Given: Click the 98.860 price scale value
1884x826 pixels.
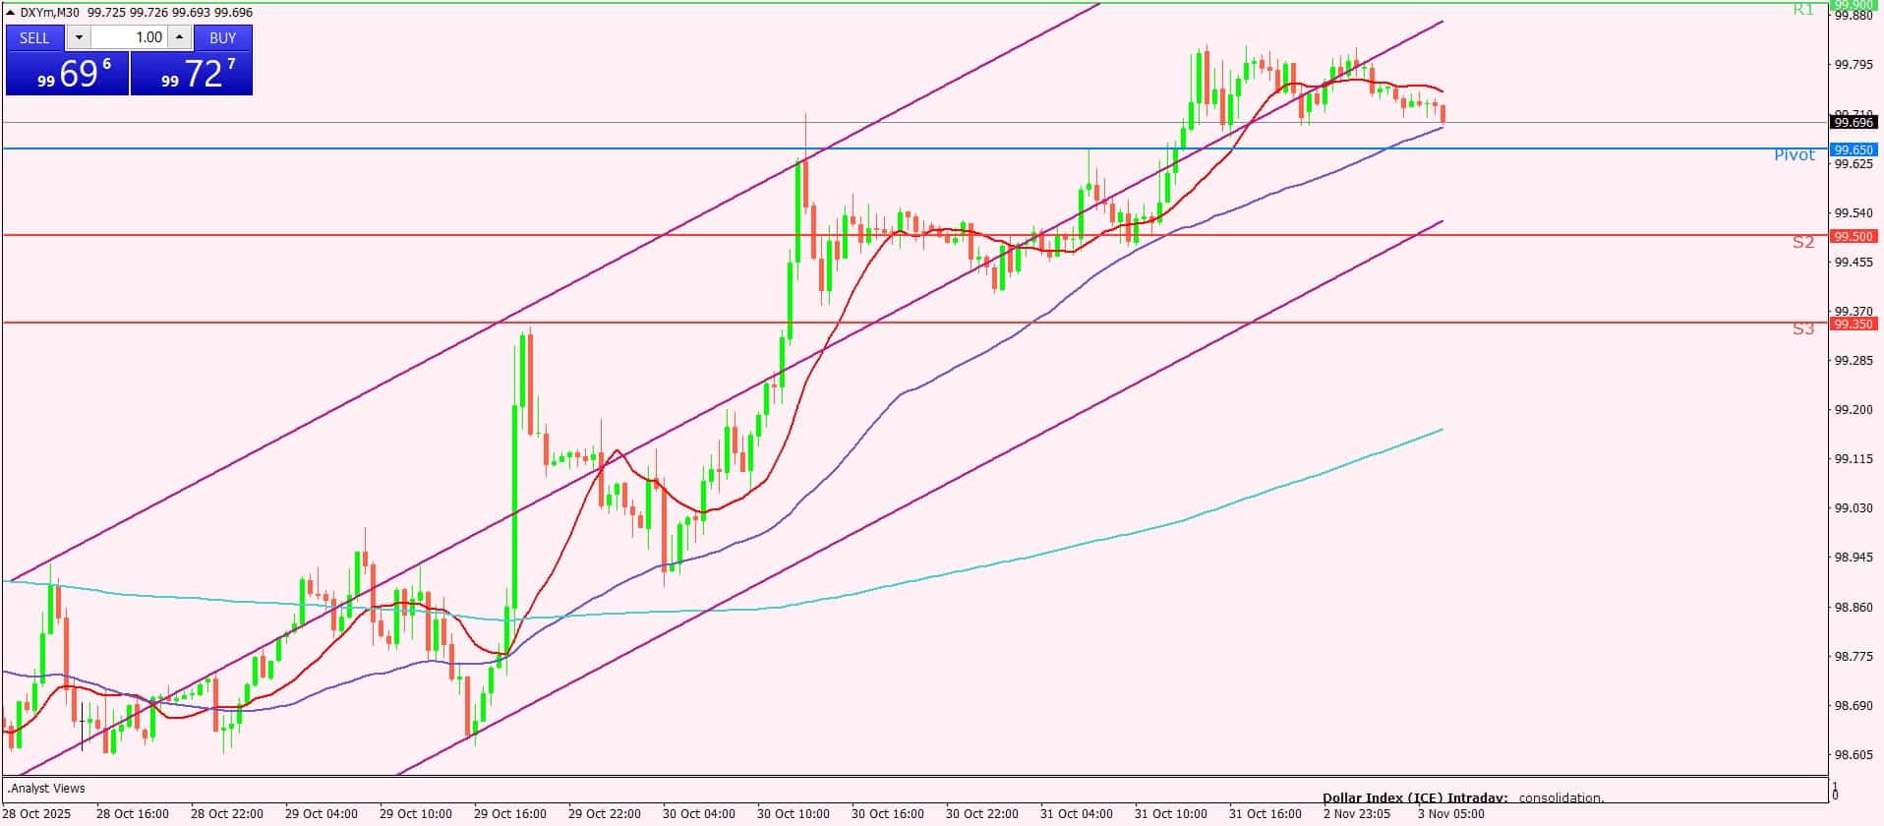Looking at the screenshot, I should [1854, 608].
